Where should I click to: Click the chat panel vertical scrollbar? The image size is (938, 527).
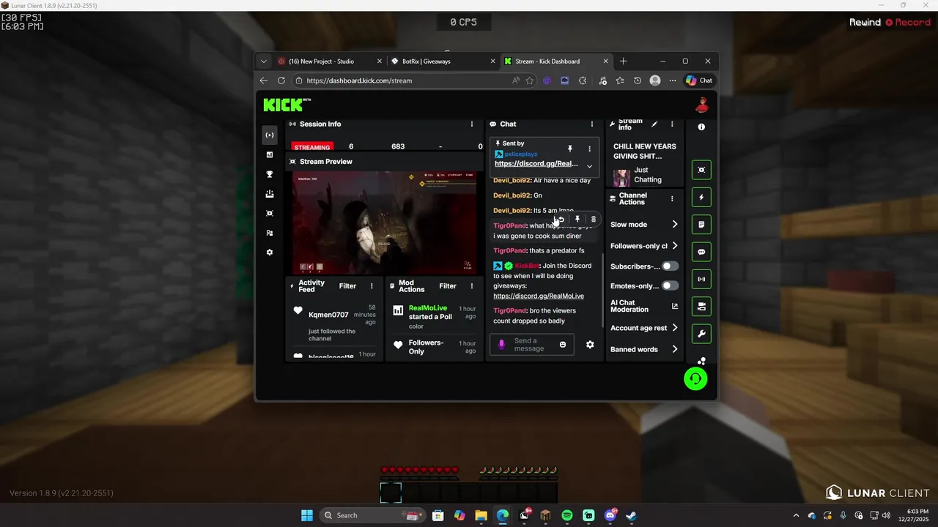pos(604,291)
